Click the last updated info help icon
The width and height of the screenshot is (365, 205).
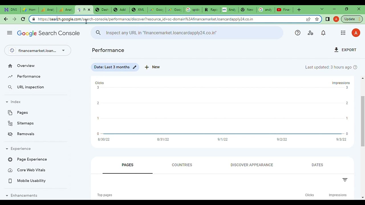pos(355,67)
